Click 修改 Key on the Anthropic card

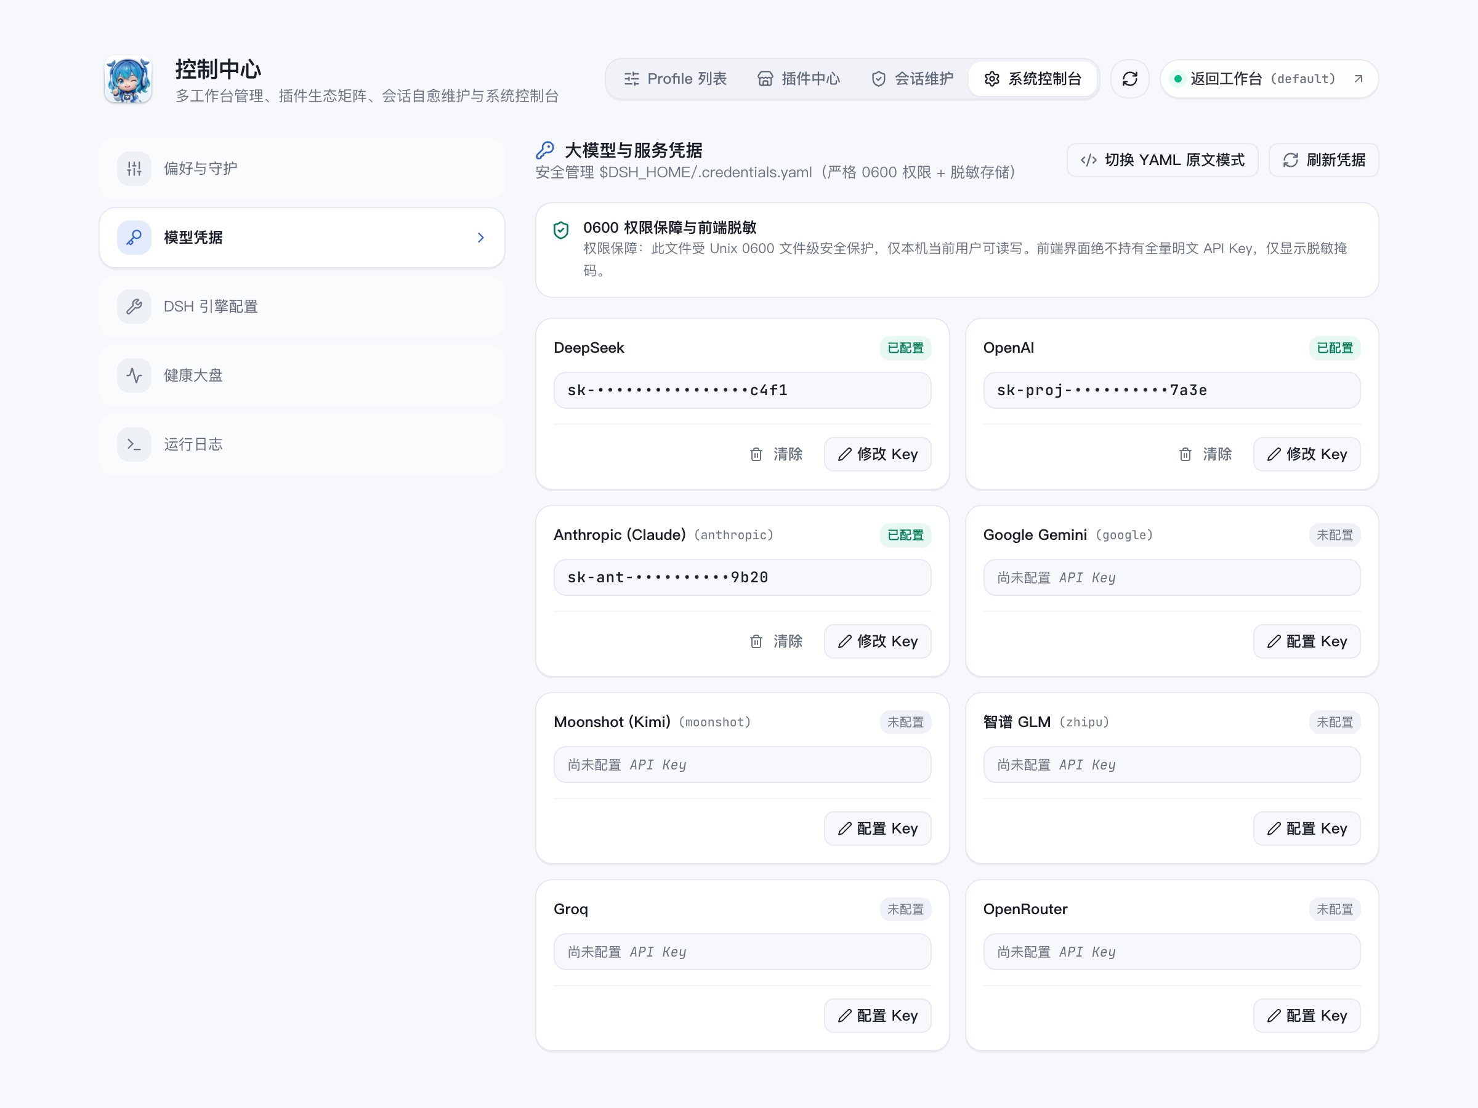pyautogui.click(x=878, y=642)
